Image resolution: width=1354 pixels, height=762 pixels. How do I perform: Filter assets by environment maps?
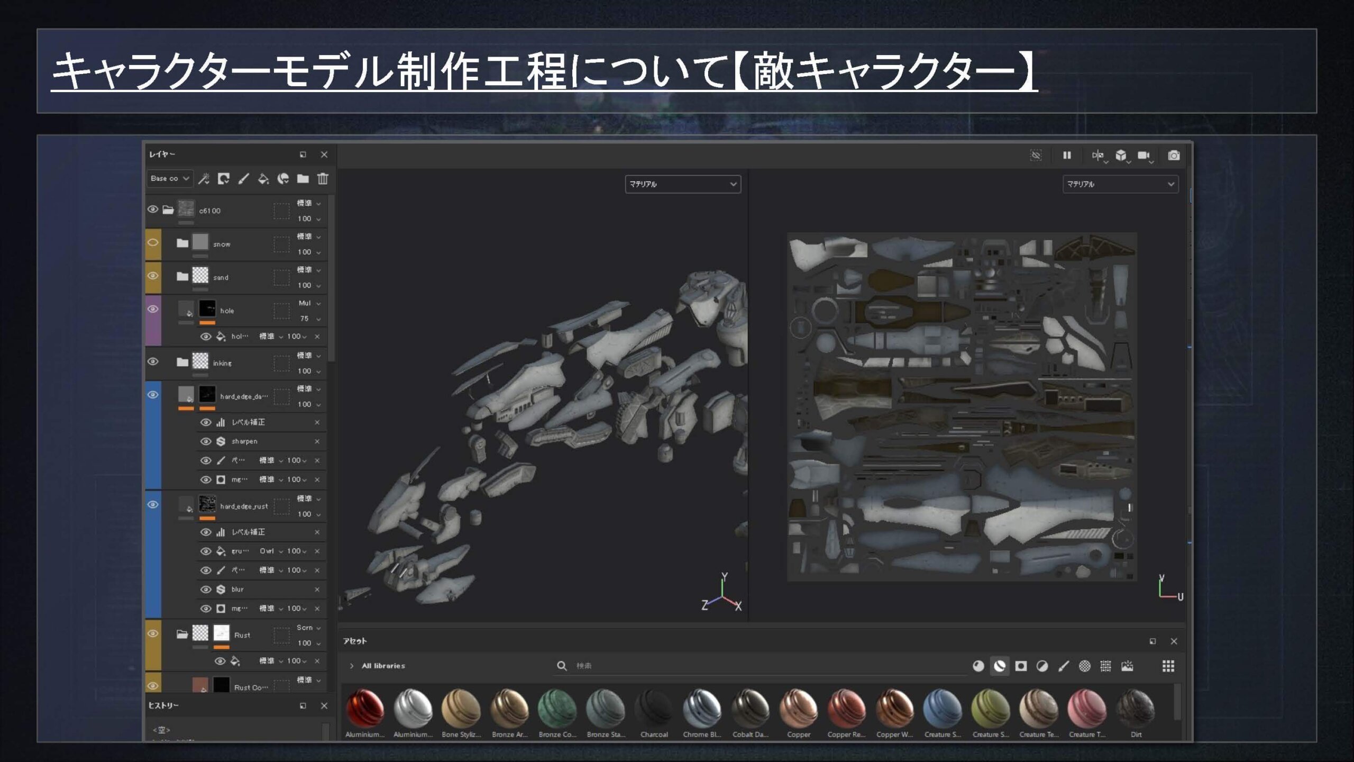pos(1127,666)
